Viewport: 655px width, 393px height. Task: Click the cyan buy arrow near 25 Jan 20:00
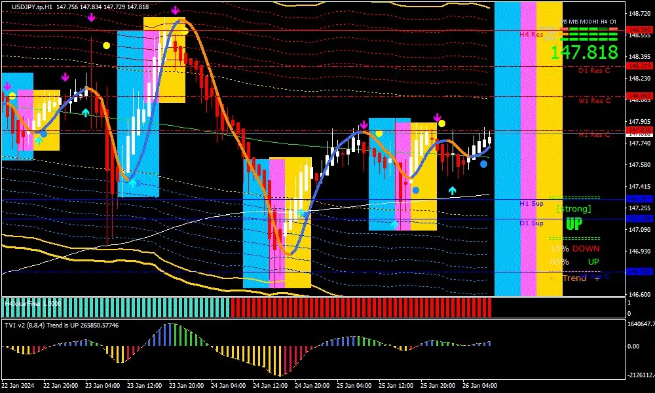click(x=453, y=191)
